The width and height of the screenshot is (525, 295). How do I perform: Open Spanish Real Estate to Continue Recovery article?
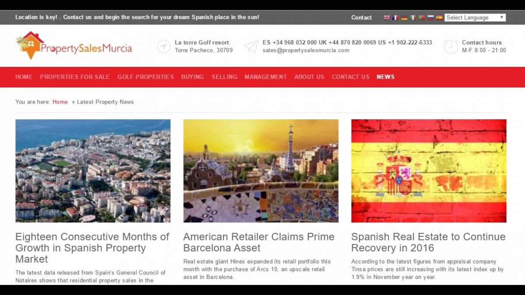pos(428,242)
